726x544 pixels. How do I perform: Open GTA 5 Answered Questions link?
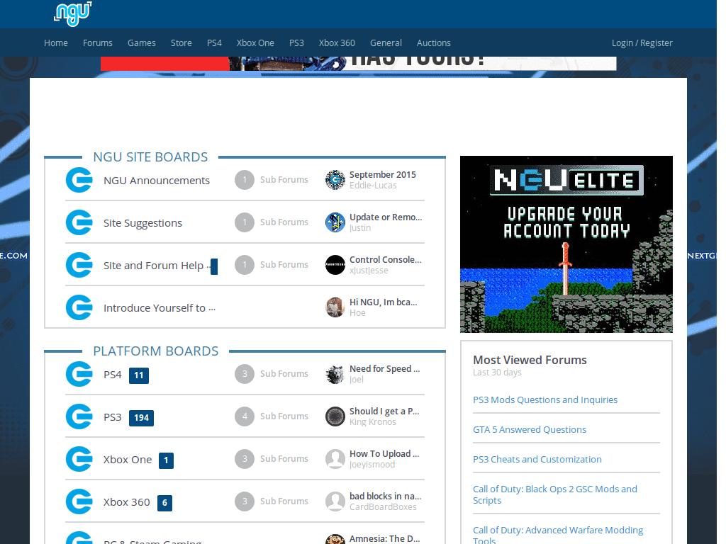[x=530, y=430]
